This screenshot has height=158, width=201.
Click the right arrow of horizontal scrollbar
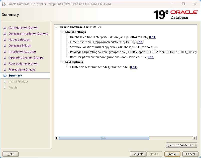point(195,138)
